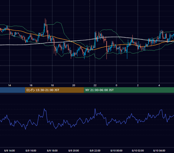Click the 4 hour label on price chart axis

(159, 85)
